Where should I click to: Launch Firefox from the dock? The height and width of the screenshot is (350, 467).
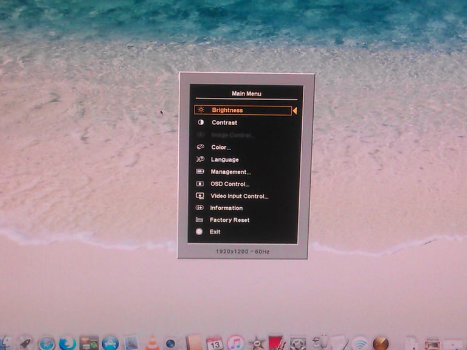pyautogui.click(x=67, y=343)
